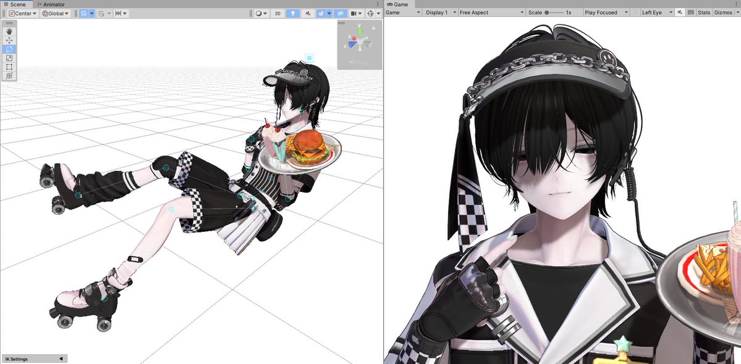Select the combined Transform tool
The height and width of the screenshot is (364, 741).
[9, 75]
